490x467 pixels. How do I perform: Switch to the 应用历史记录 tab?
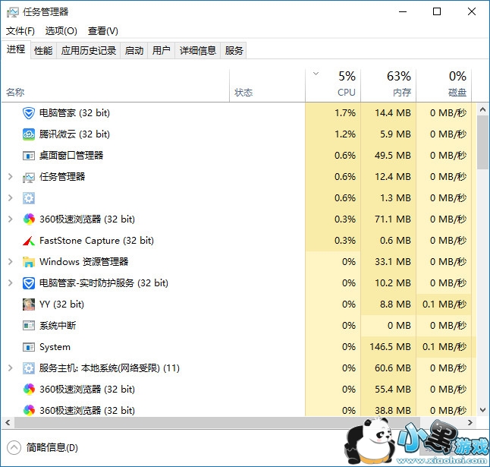point(89,50)
